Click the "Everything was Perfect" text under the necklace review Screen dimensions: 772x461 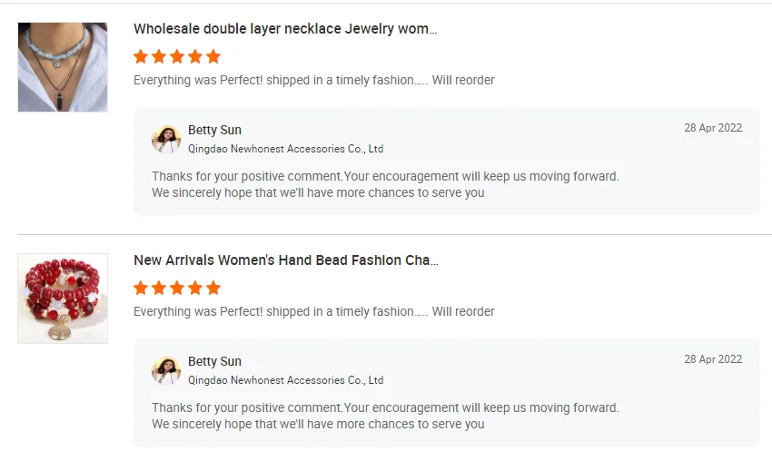313,80
